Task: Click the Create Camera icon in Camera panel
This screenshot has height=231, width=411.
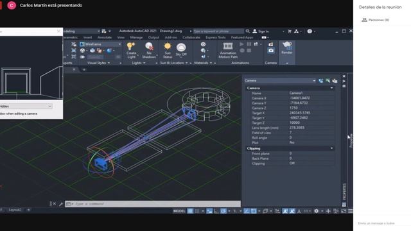Action: (271, 44)
